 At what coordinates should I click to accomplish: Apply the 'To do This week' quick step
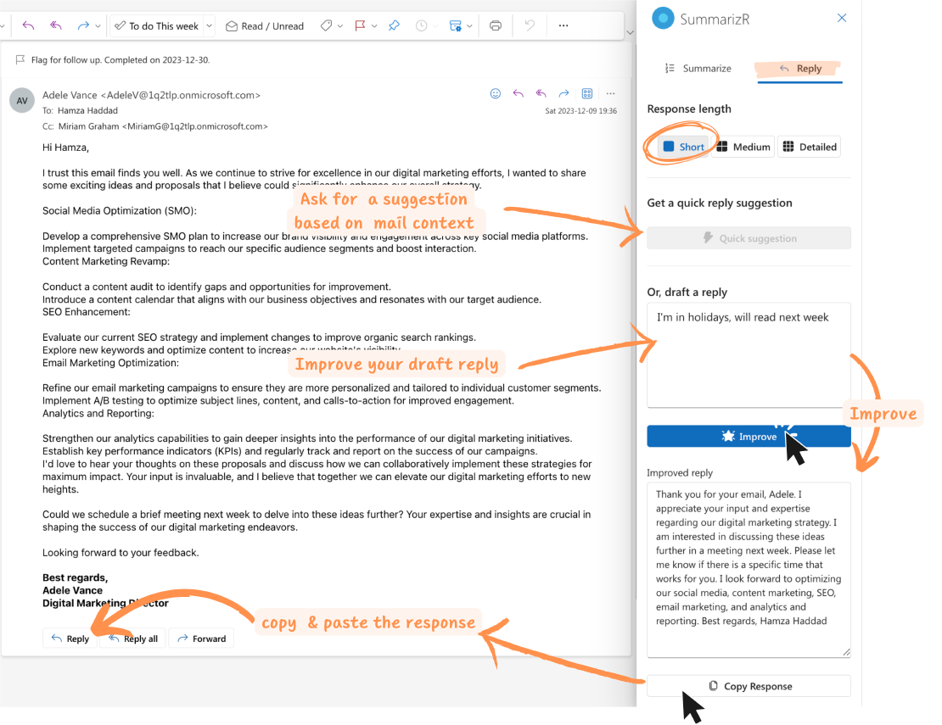[x=156, y=25]
